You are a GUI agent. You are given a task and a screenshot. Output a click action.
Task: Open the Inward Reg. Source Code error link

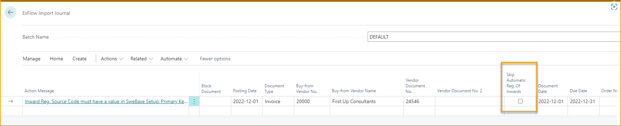106,101
